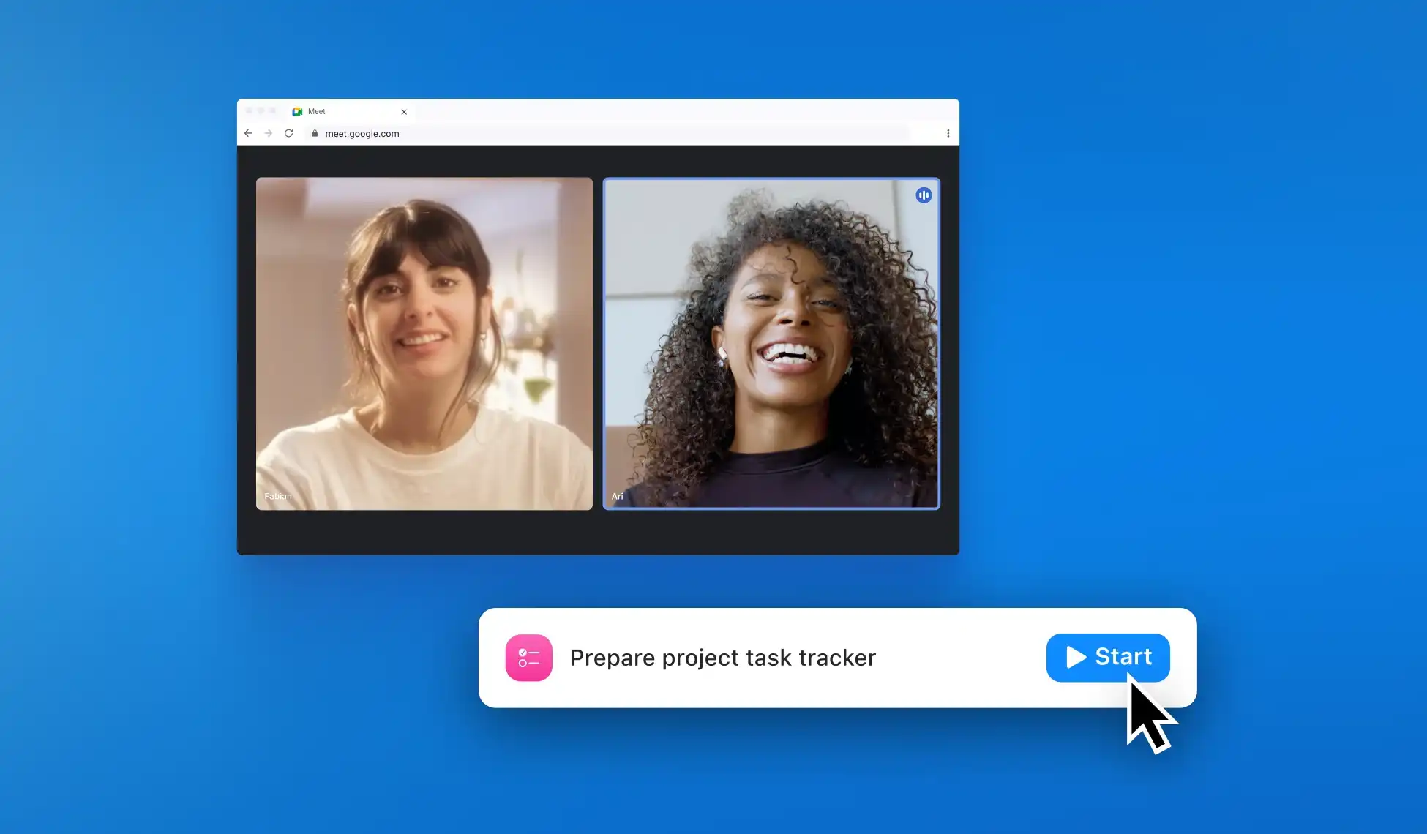Screen dimensions: 1427x834
Task: Click the Google Meet favicon on the tab
Action: (x=297, y=111)
